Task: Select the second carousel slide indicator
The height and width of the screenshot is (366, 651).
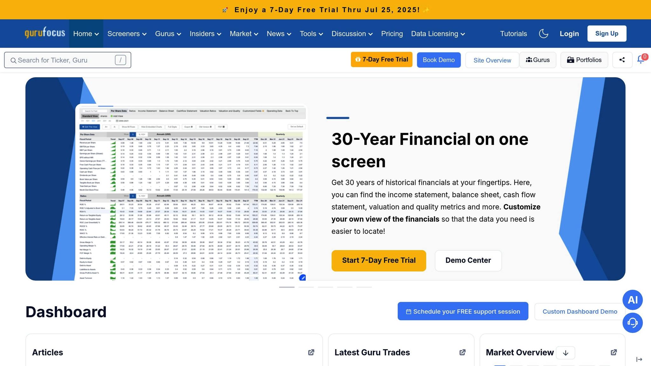Action: [306, 287]
